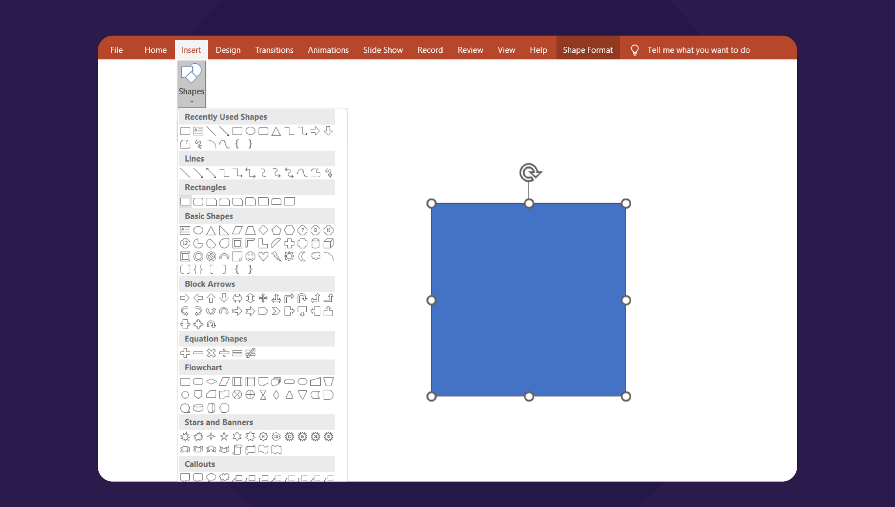Select the Hexagon shape
The width and height of the screenshot is (895, 507).
pyautogui.click(x=289, y=230)
